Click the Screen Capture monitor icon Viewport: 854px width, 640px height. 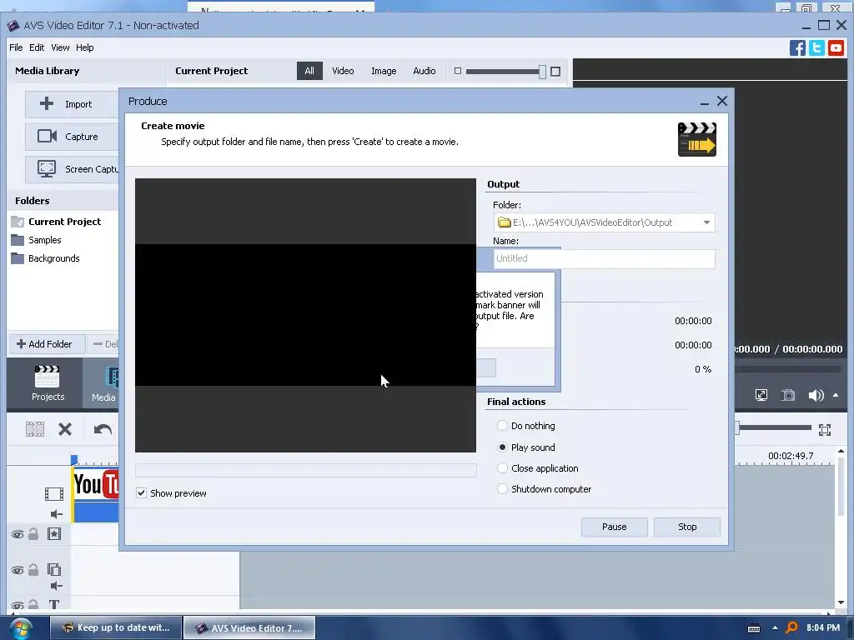47,168
